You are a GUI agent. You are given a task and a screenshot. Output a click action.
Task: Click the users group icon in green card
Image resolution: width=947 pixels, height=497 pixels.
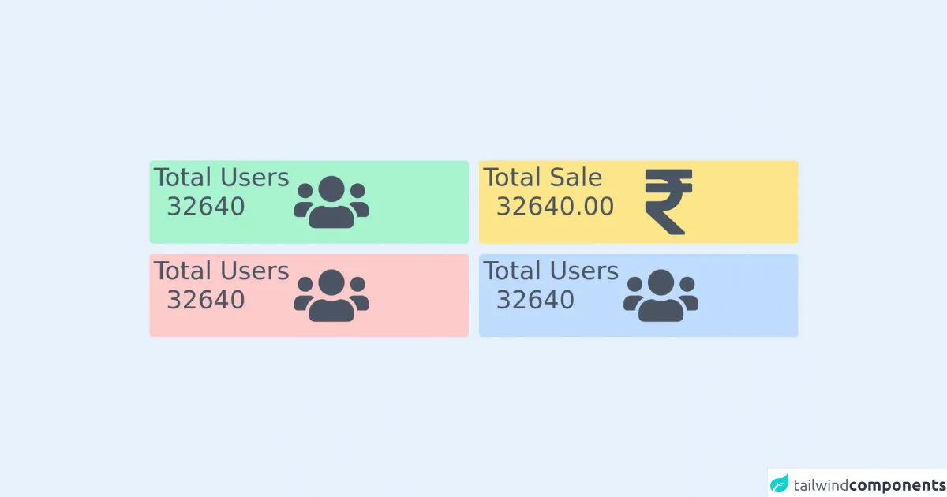coord(331,202)
